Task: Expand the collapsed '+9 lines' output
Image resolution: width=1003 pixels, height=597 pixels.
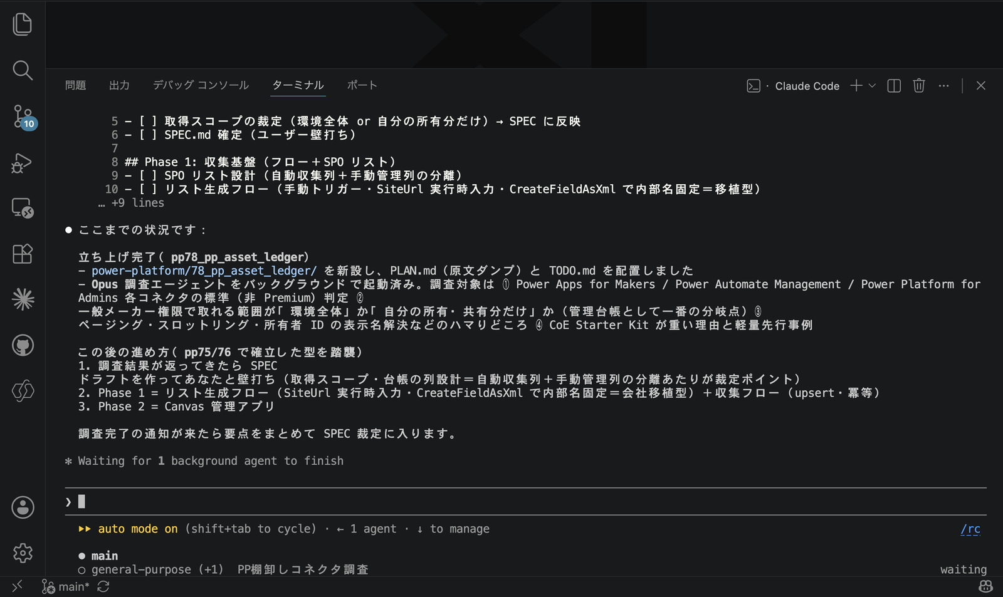Action: [131, 203]
